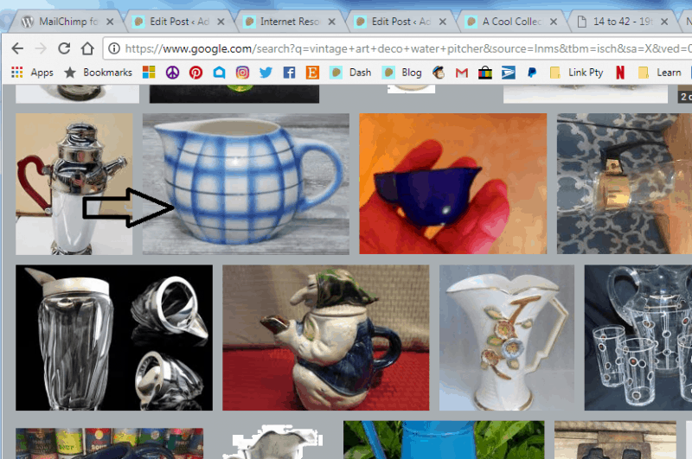The image size is (692, 459).
Task: Open the tiny cobalt blue pitcher in hand image
Action: coord(452,184)
